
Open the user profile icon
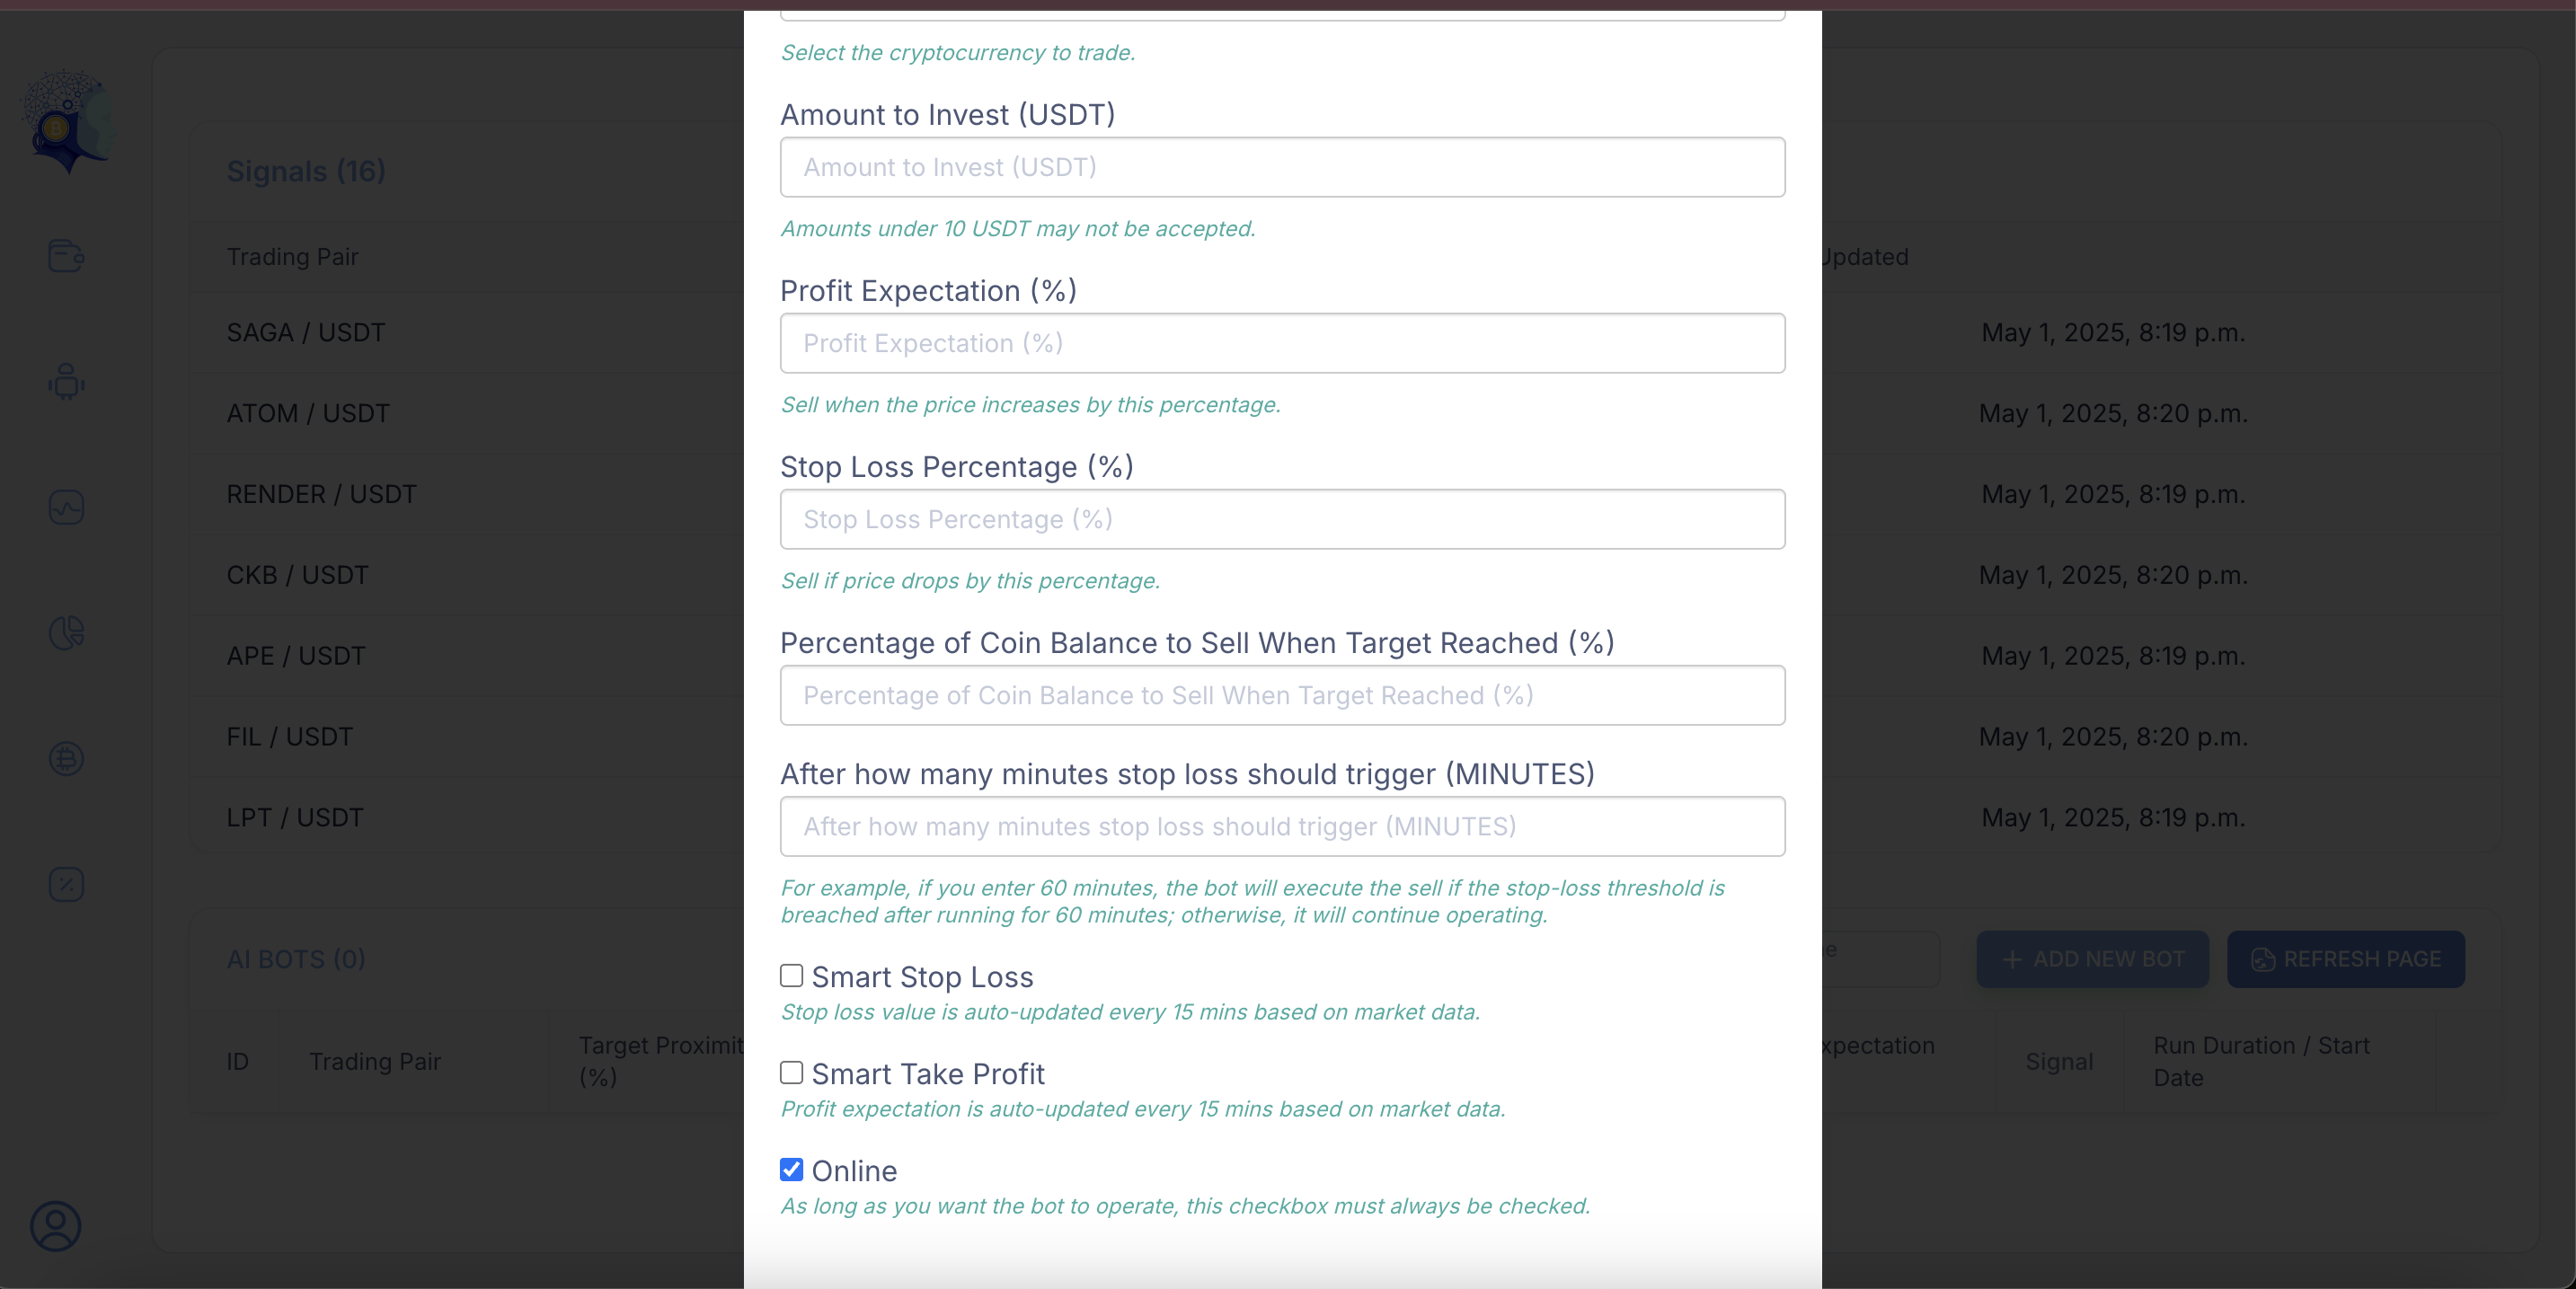point(56,1226)
